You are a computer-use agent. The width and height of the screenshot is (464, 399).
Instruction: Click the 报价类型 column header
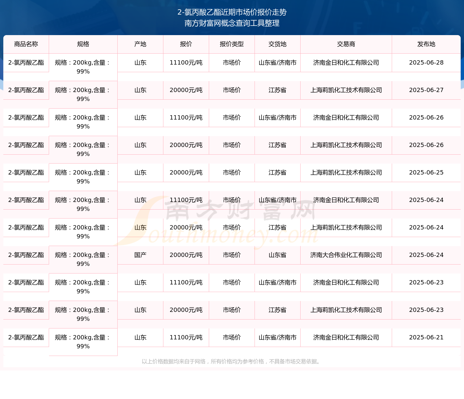click(232, 44)
